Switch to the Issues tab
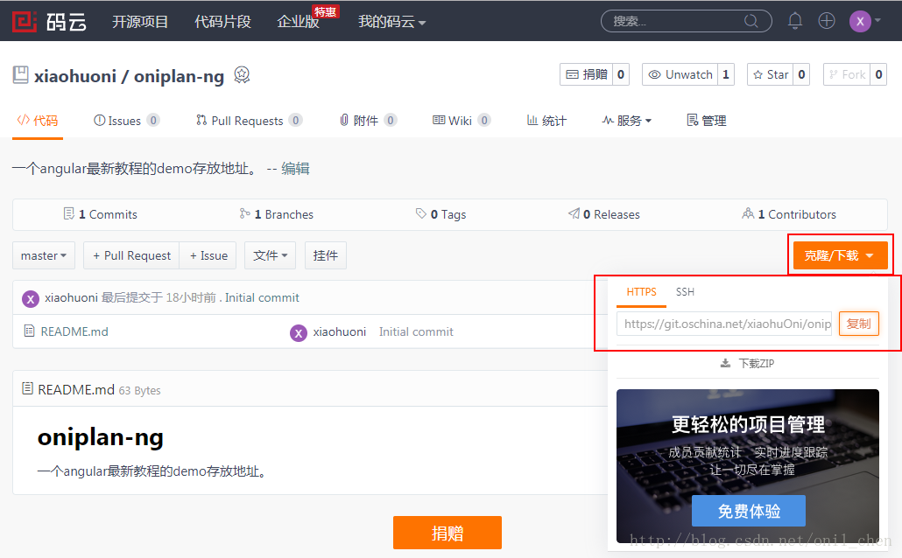Viewport: 902px width, 558px height. click(126, 121)
